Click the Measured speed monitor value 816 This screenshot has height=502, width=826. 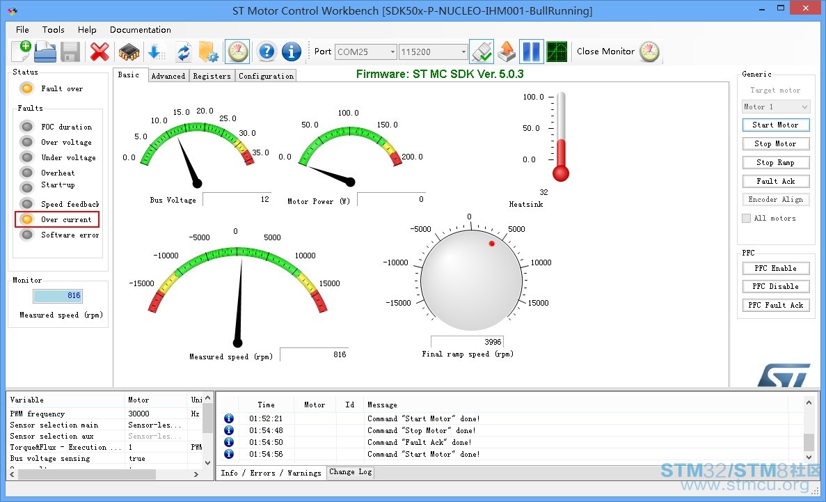pyautogui.click(x=58, y=296)
